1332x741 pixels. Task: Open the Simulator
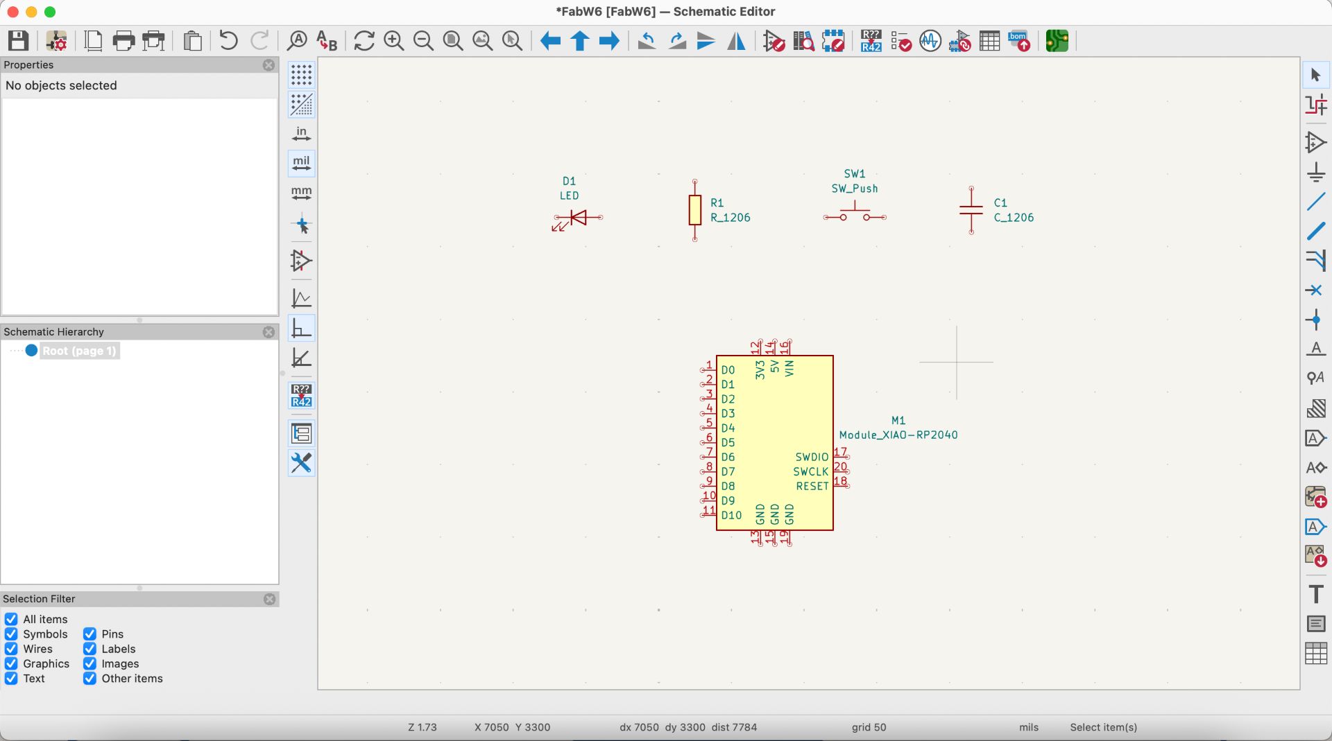click(x=930, y=41)
